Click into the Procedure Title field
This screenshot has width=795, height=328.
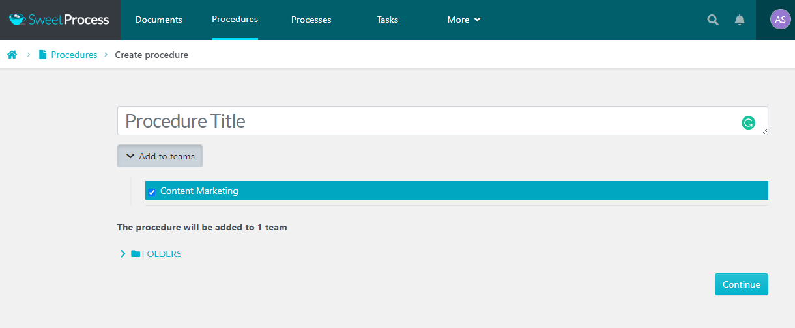(x=424, y=121)
